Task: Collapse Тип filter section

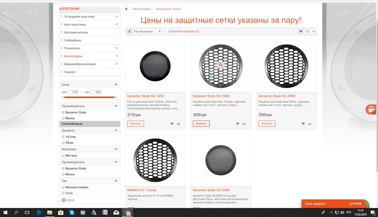Action: [116, 181]
